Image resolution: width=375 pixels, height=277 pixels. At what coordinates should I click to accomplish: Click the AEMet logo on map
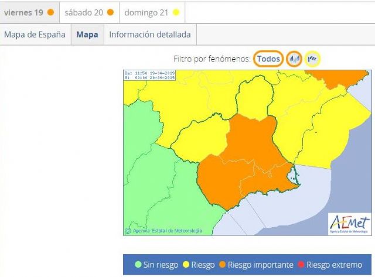(349, 223)
